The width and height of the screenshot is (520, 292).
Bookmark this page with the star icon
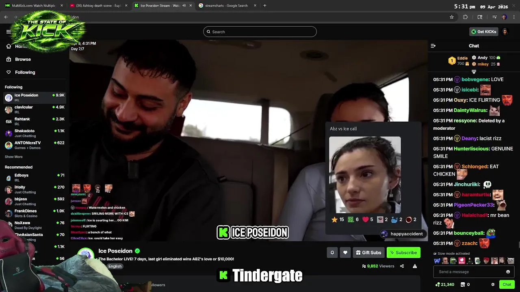[x=451, y=17]
